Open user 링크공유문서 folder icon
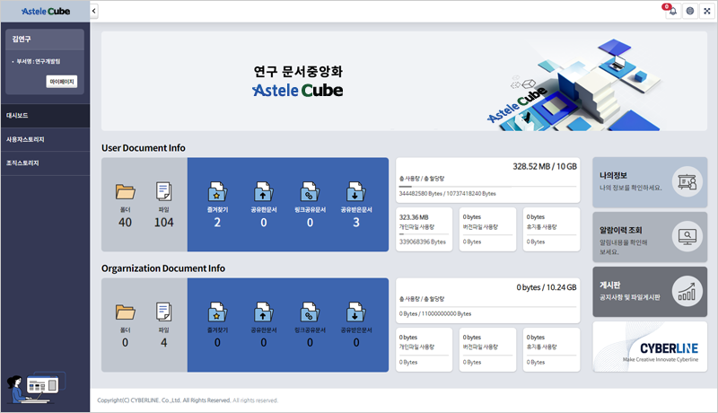Viewport: 718px width, 413px height. (x=310, y=191)
